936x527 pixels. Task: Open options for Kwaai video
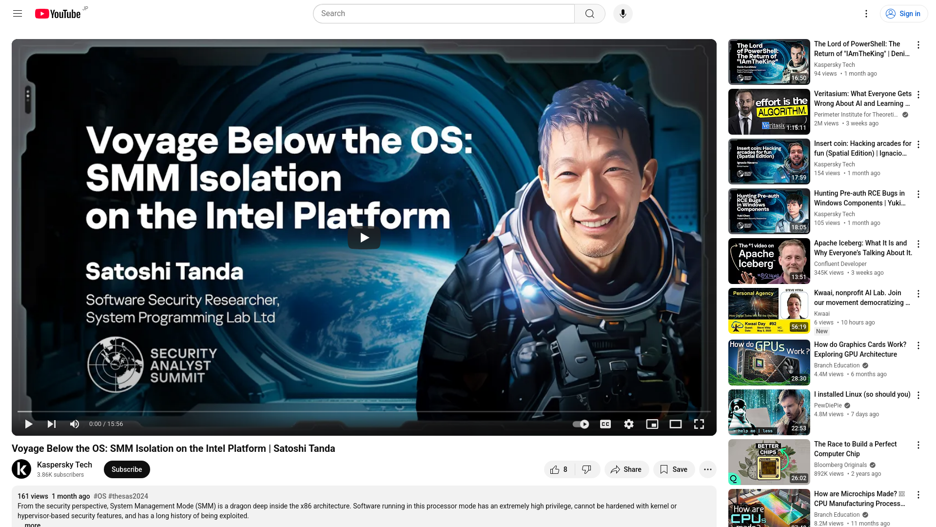click(x=918, y=294)
